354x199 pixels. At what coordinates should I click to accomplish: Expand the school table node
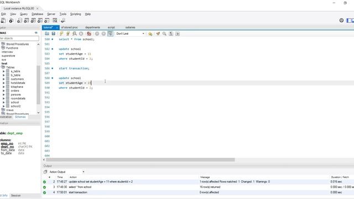coord(4,102)
